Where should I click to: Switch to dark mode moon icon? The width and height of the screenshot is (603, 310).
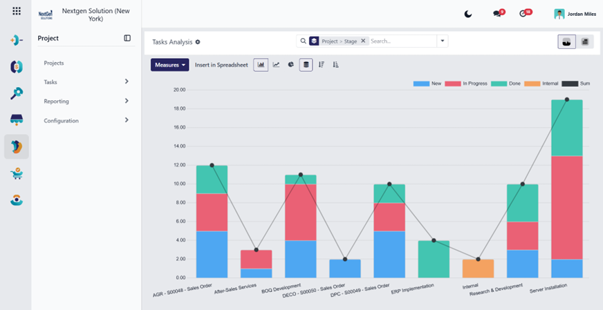(x=467, y=14)
